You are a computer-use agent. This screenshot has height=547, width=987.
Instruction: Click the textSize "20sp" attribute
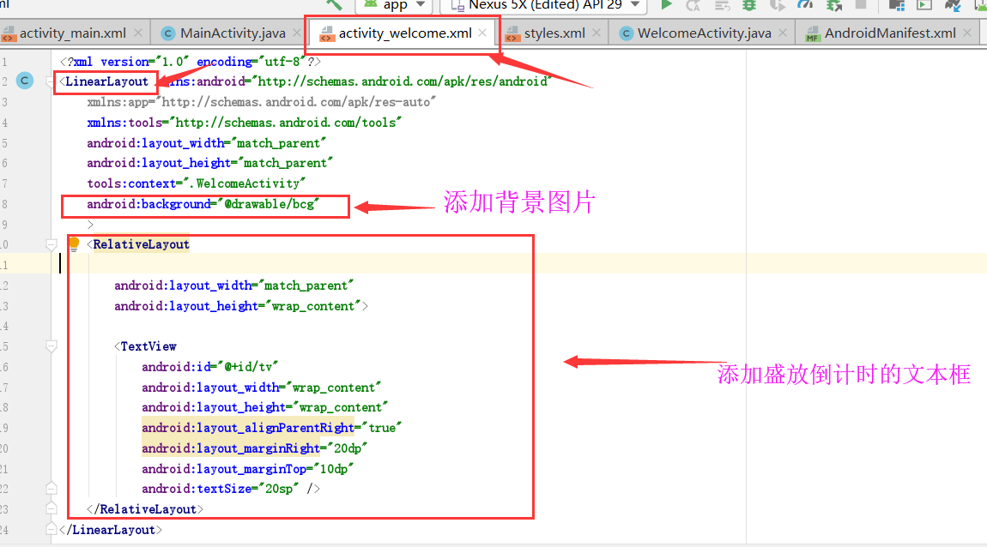tap(220, 489)
